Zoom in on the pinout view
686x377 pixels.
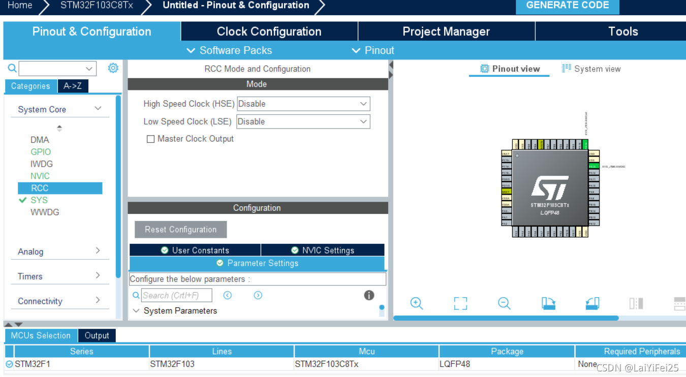(417, 303)
